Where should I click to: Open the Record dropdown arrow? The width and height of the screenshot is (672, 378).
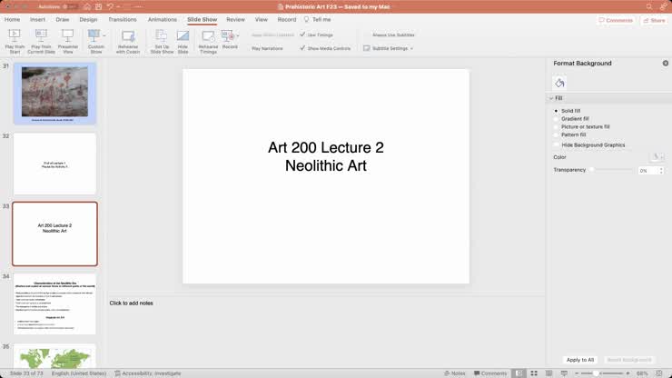click(x=238, y=35)
